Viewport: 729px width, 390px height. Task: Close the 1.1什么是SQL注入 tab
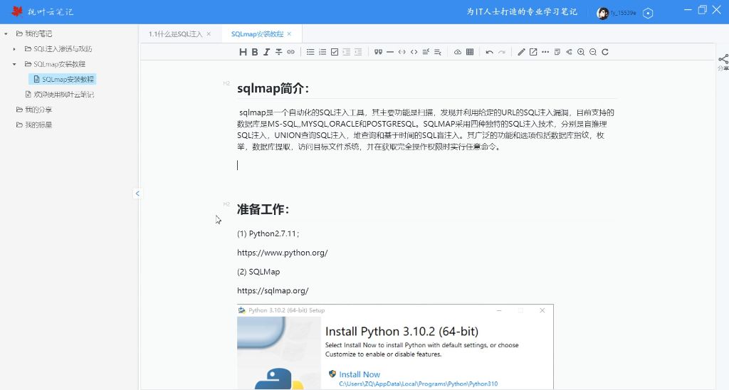pyautogui.click(x=209, y=34)
